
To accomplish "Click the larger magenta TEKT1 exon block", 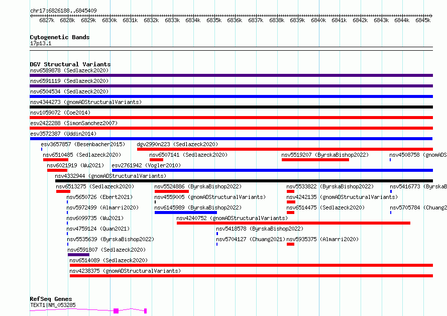I will coord(116,311).
